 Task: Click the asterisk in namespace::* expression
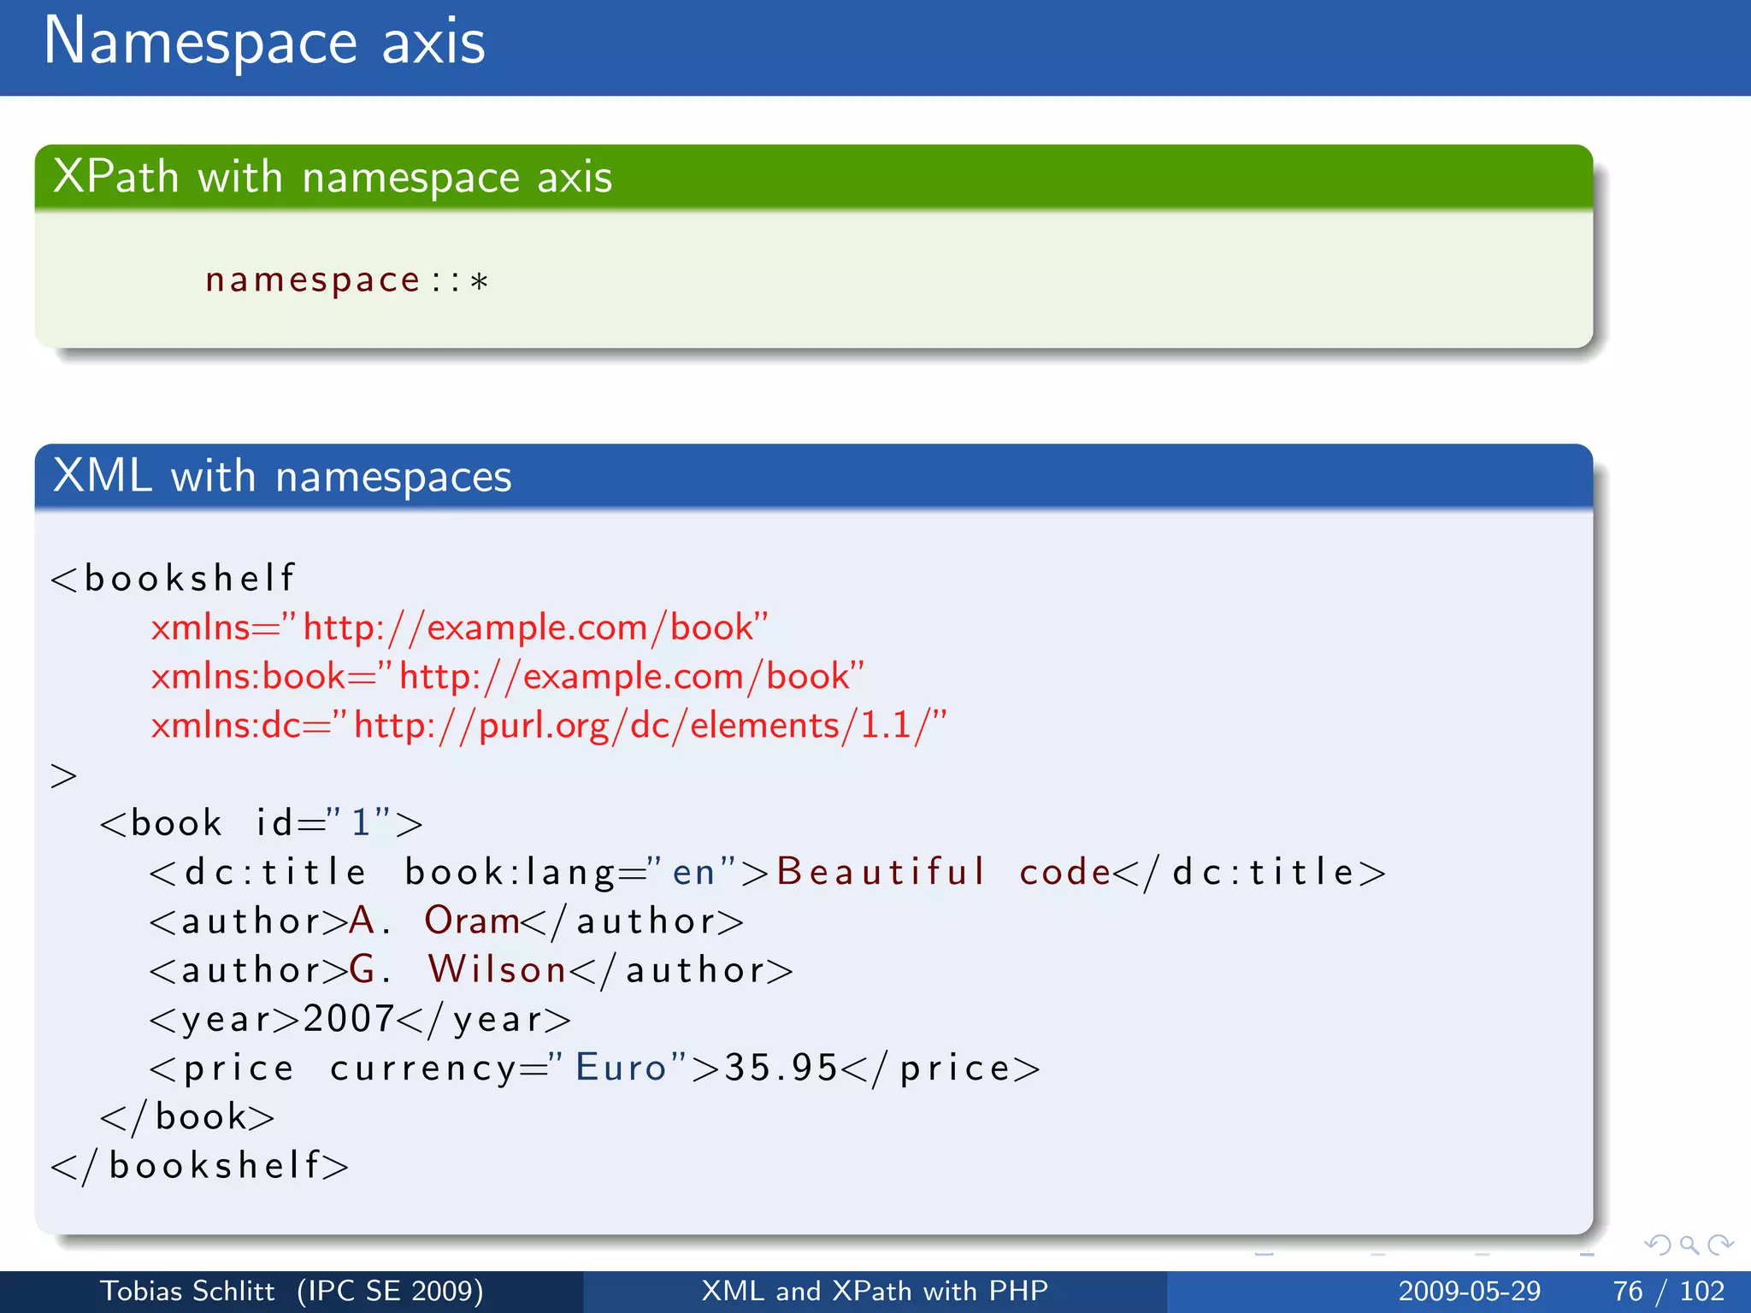tap(480, 282)
